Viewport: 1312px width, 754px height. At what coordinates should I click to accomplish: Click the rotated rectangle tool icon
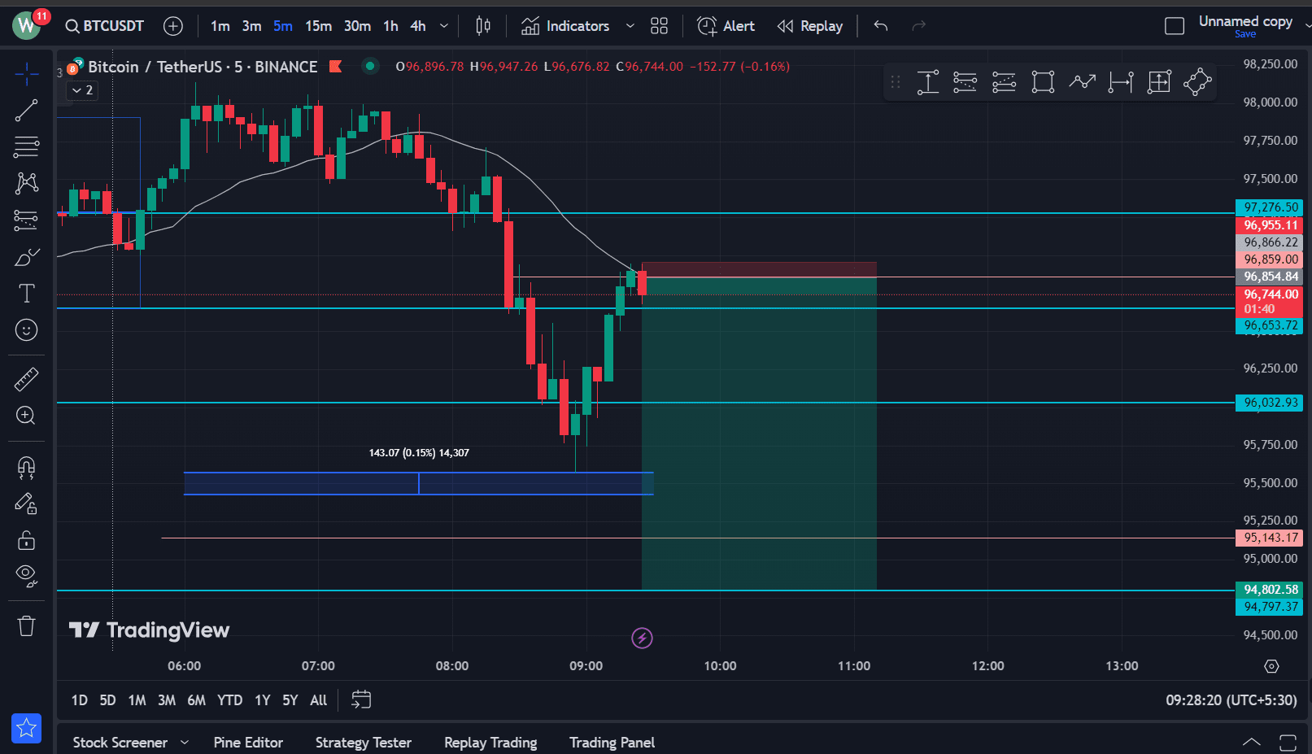[1197, 82]
